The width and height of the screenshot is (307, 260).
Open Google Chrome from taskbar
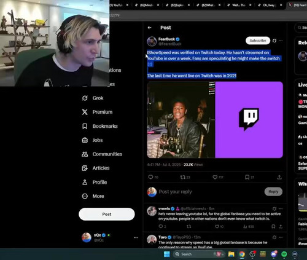coord(242,254)
